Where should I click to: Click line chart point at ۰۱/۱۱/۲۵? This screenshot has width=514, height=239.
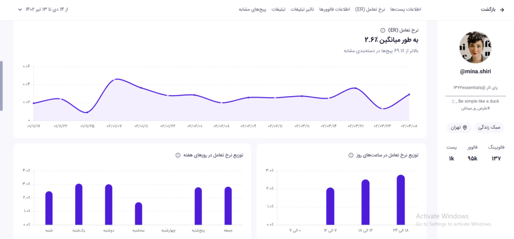[87, 113]
